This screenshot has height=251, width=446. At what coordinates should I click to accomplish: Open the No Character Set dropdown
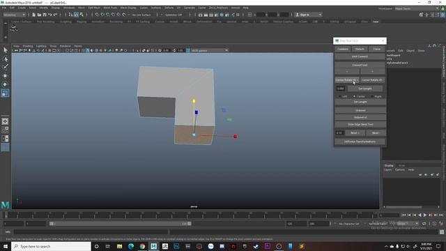tap(349, 224)
